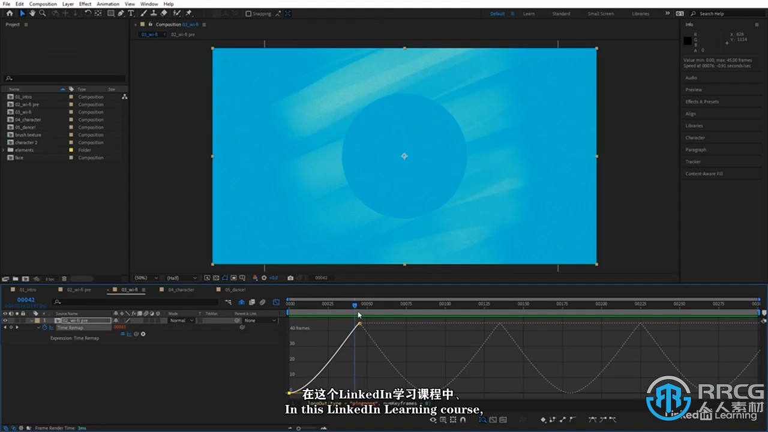Switch to the Libraries workspace

tap(640, 14)
